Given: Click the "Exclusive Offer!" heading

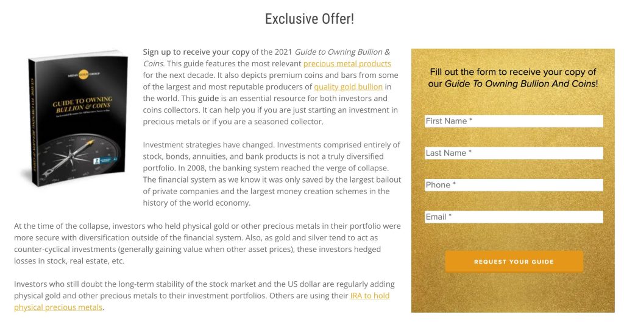Looking at the screenshot, I should 310,19.
